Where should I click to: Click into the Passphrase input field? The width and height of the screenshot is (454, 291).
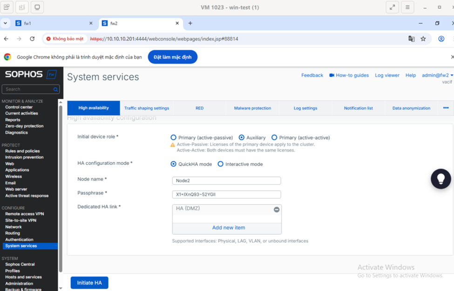click(x=226, y=195)
